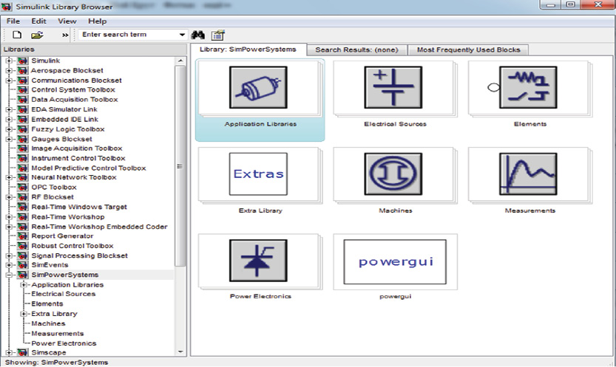The height and width of the screenshot is (367, 616).
Task: Open the search term dropdown arrow
Action: click(182, 35)
